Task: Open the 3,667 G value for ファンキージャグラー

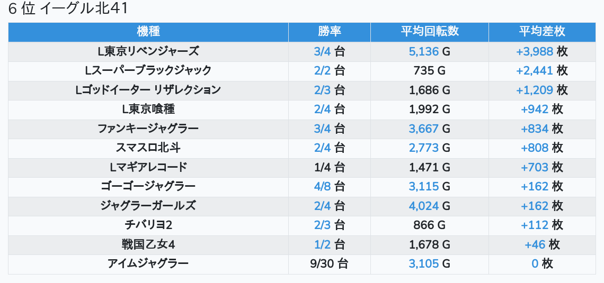Action: pyautogui.click(x=424, y=129)
